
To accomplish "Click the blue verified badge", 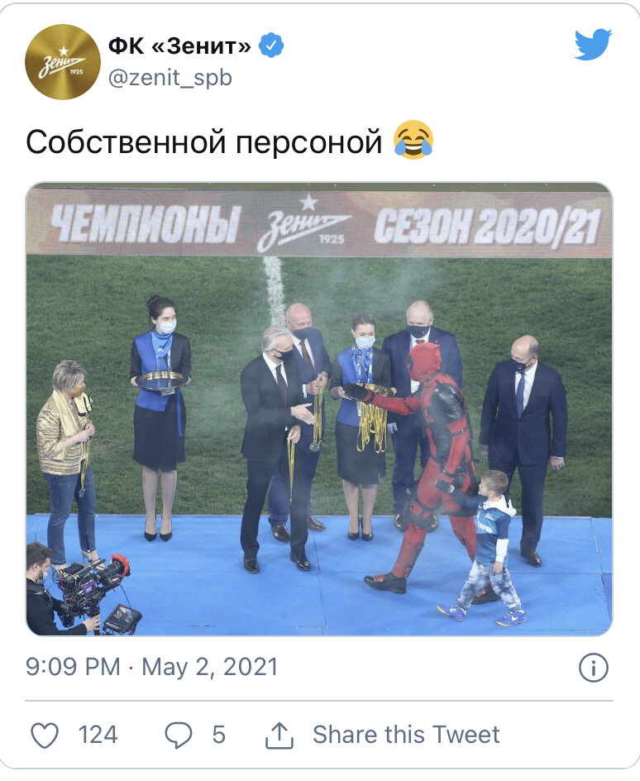I will click(270, 46).
